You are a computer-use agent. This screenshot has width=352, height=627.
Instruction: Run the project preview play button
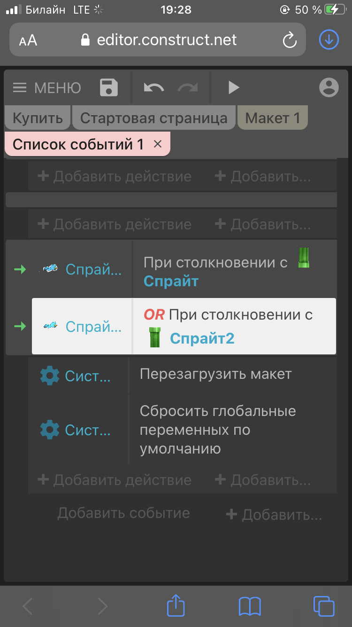tap(233, 87)
